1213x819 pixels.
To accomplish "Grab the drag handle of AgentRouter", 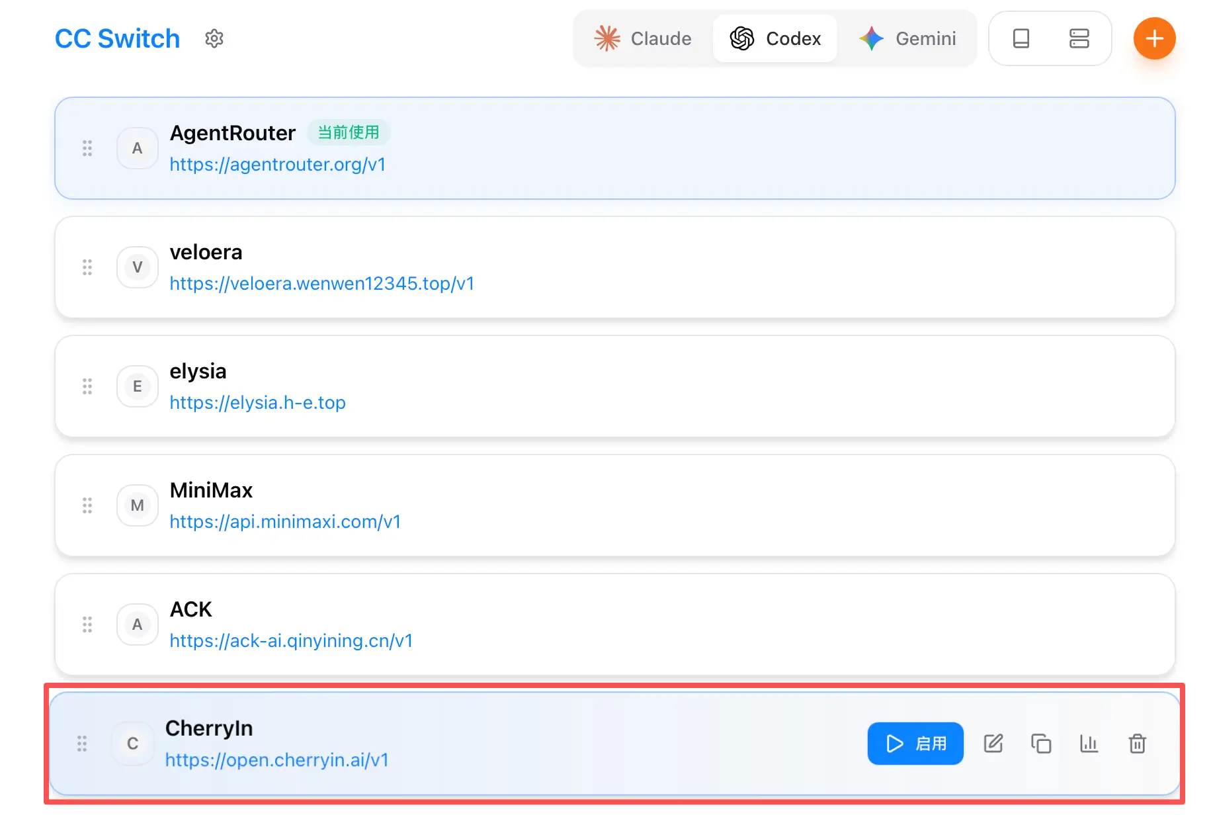I will (87, 148).
